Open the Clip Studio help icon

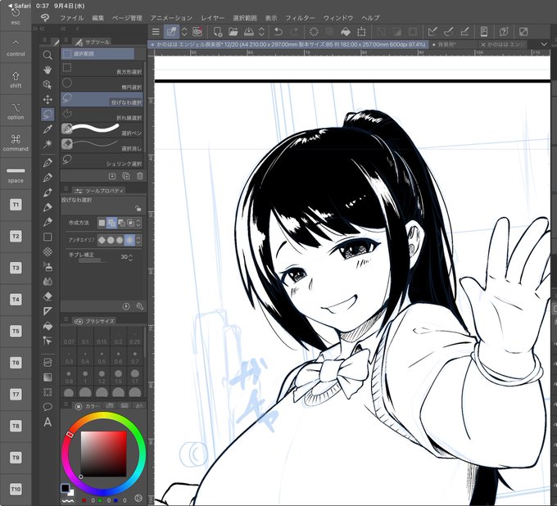(x=504, y=32)
